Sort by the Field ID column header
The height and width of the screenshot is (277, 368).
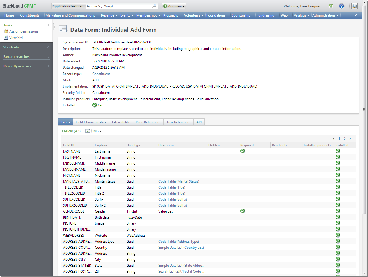[77, 145]
